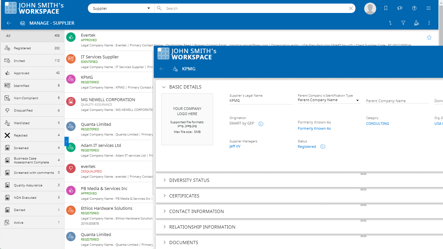Filter suppliers by Rejected
Image resolution: width=443 pixels, height=249 pixels.
pyautogui.click(x=32, y=135)
